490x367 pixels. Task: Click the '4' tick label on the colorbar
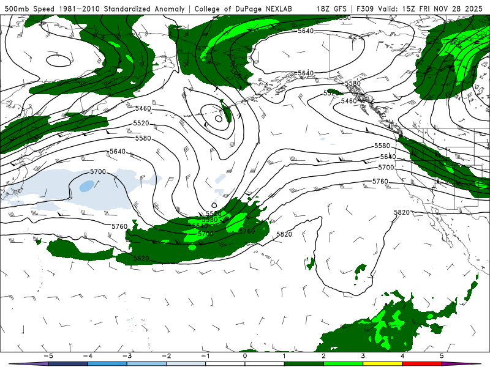click(402, 356)
